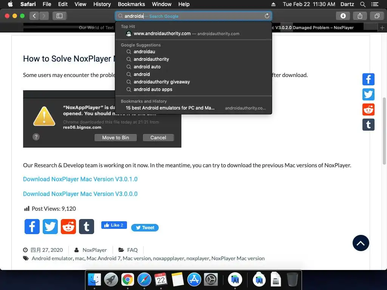Open the Window menu

click(x=161, y=4)
